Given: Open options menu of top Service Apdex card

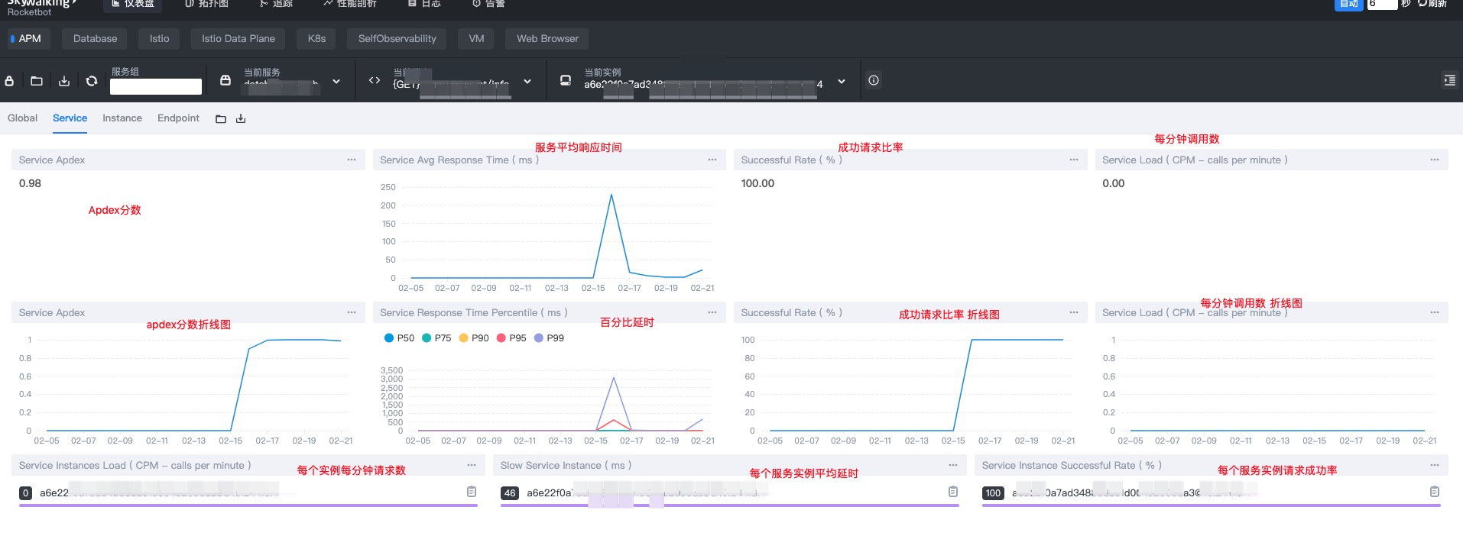Looking at the screenshot, I should 352,160.
